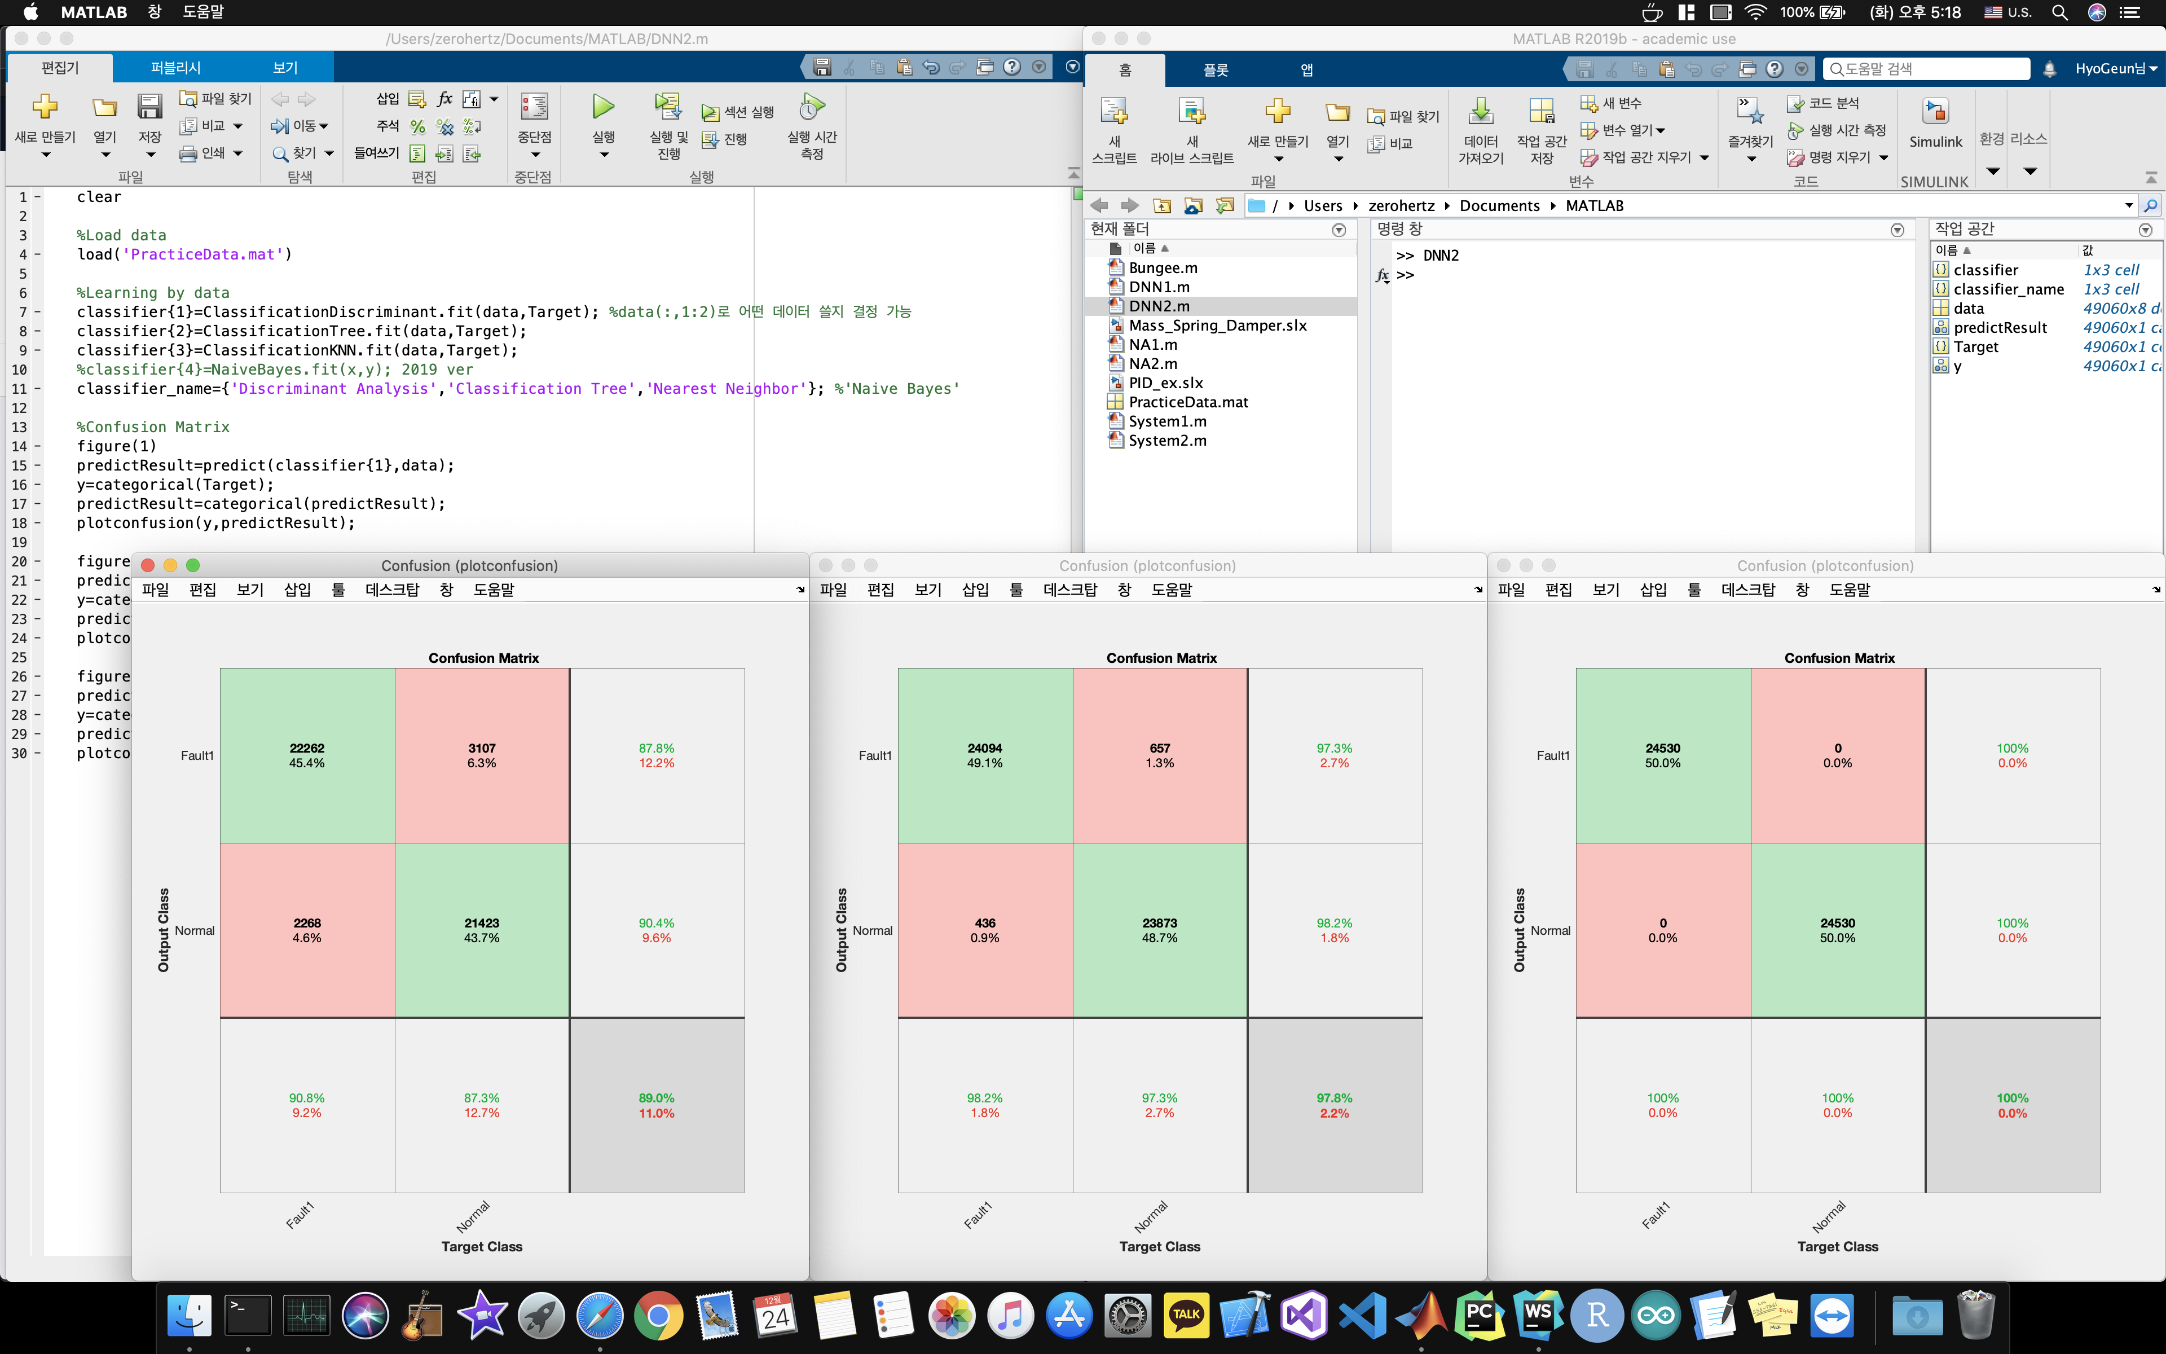This screenshot has height=1354, width=2166.
Task: Click the New Variable (새 변수) icon
Action: pyautogui.click(x=1589, y=104)
